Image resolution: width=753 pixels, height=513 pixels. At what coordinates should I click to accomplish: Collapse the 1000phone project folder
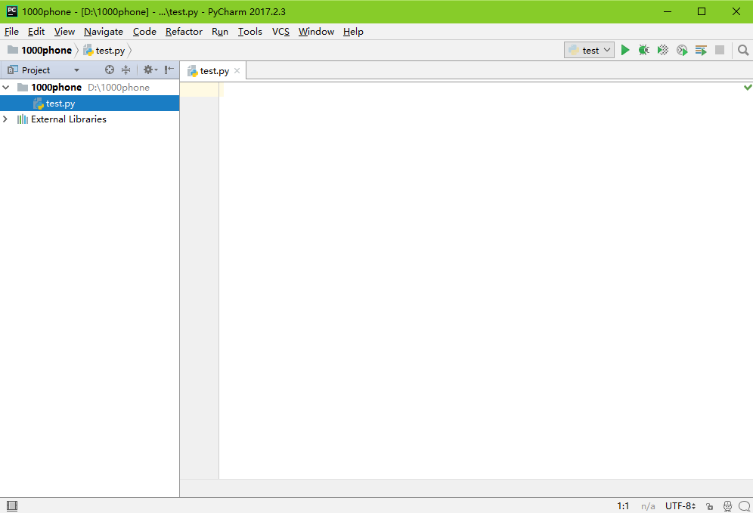6,88
